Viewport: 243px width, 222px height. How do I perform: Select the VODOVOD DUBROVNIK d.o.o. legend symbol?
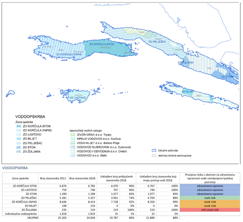73,147
